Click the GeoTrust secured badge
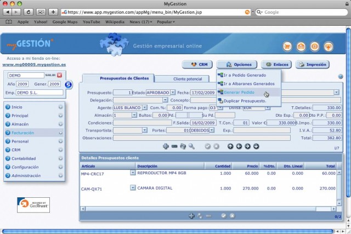The image size is (351, 234). coord(33,205)
